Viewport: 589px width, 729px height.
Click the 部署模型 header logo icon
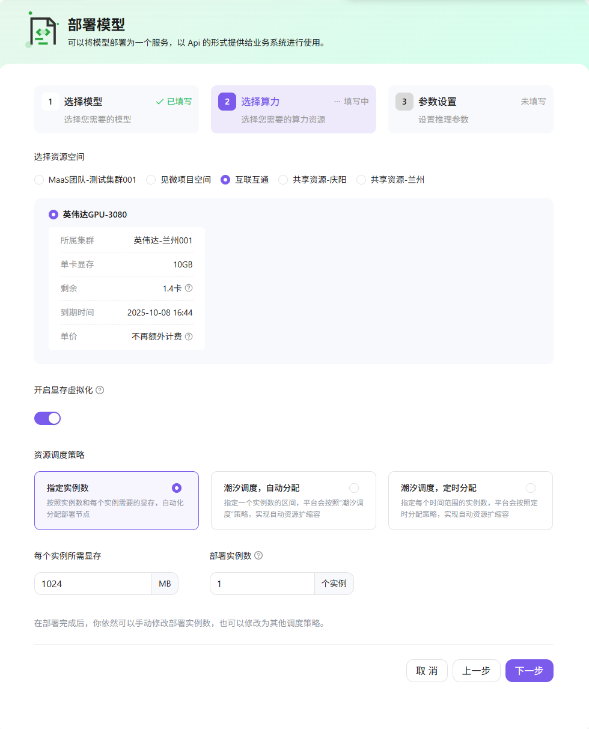(43, 31)
